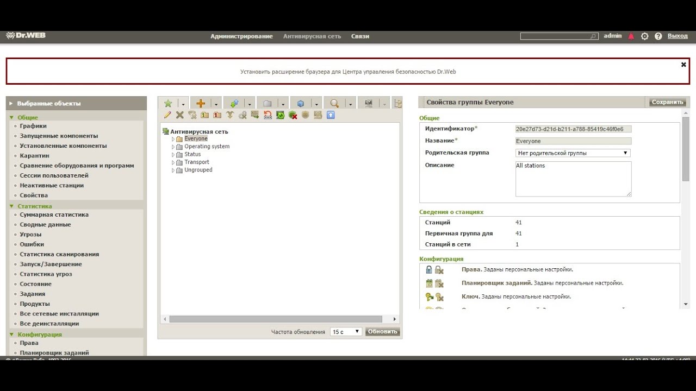Click the send message to stations icon

tap(255, 115)
